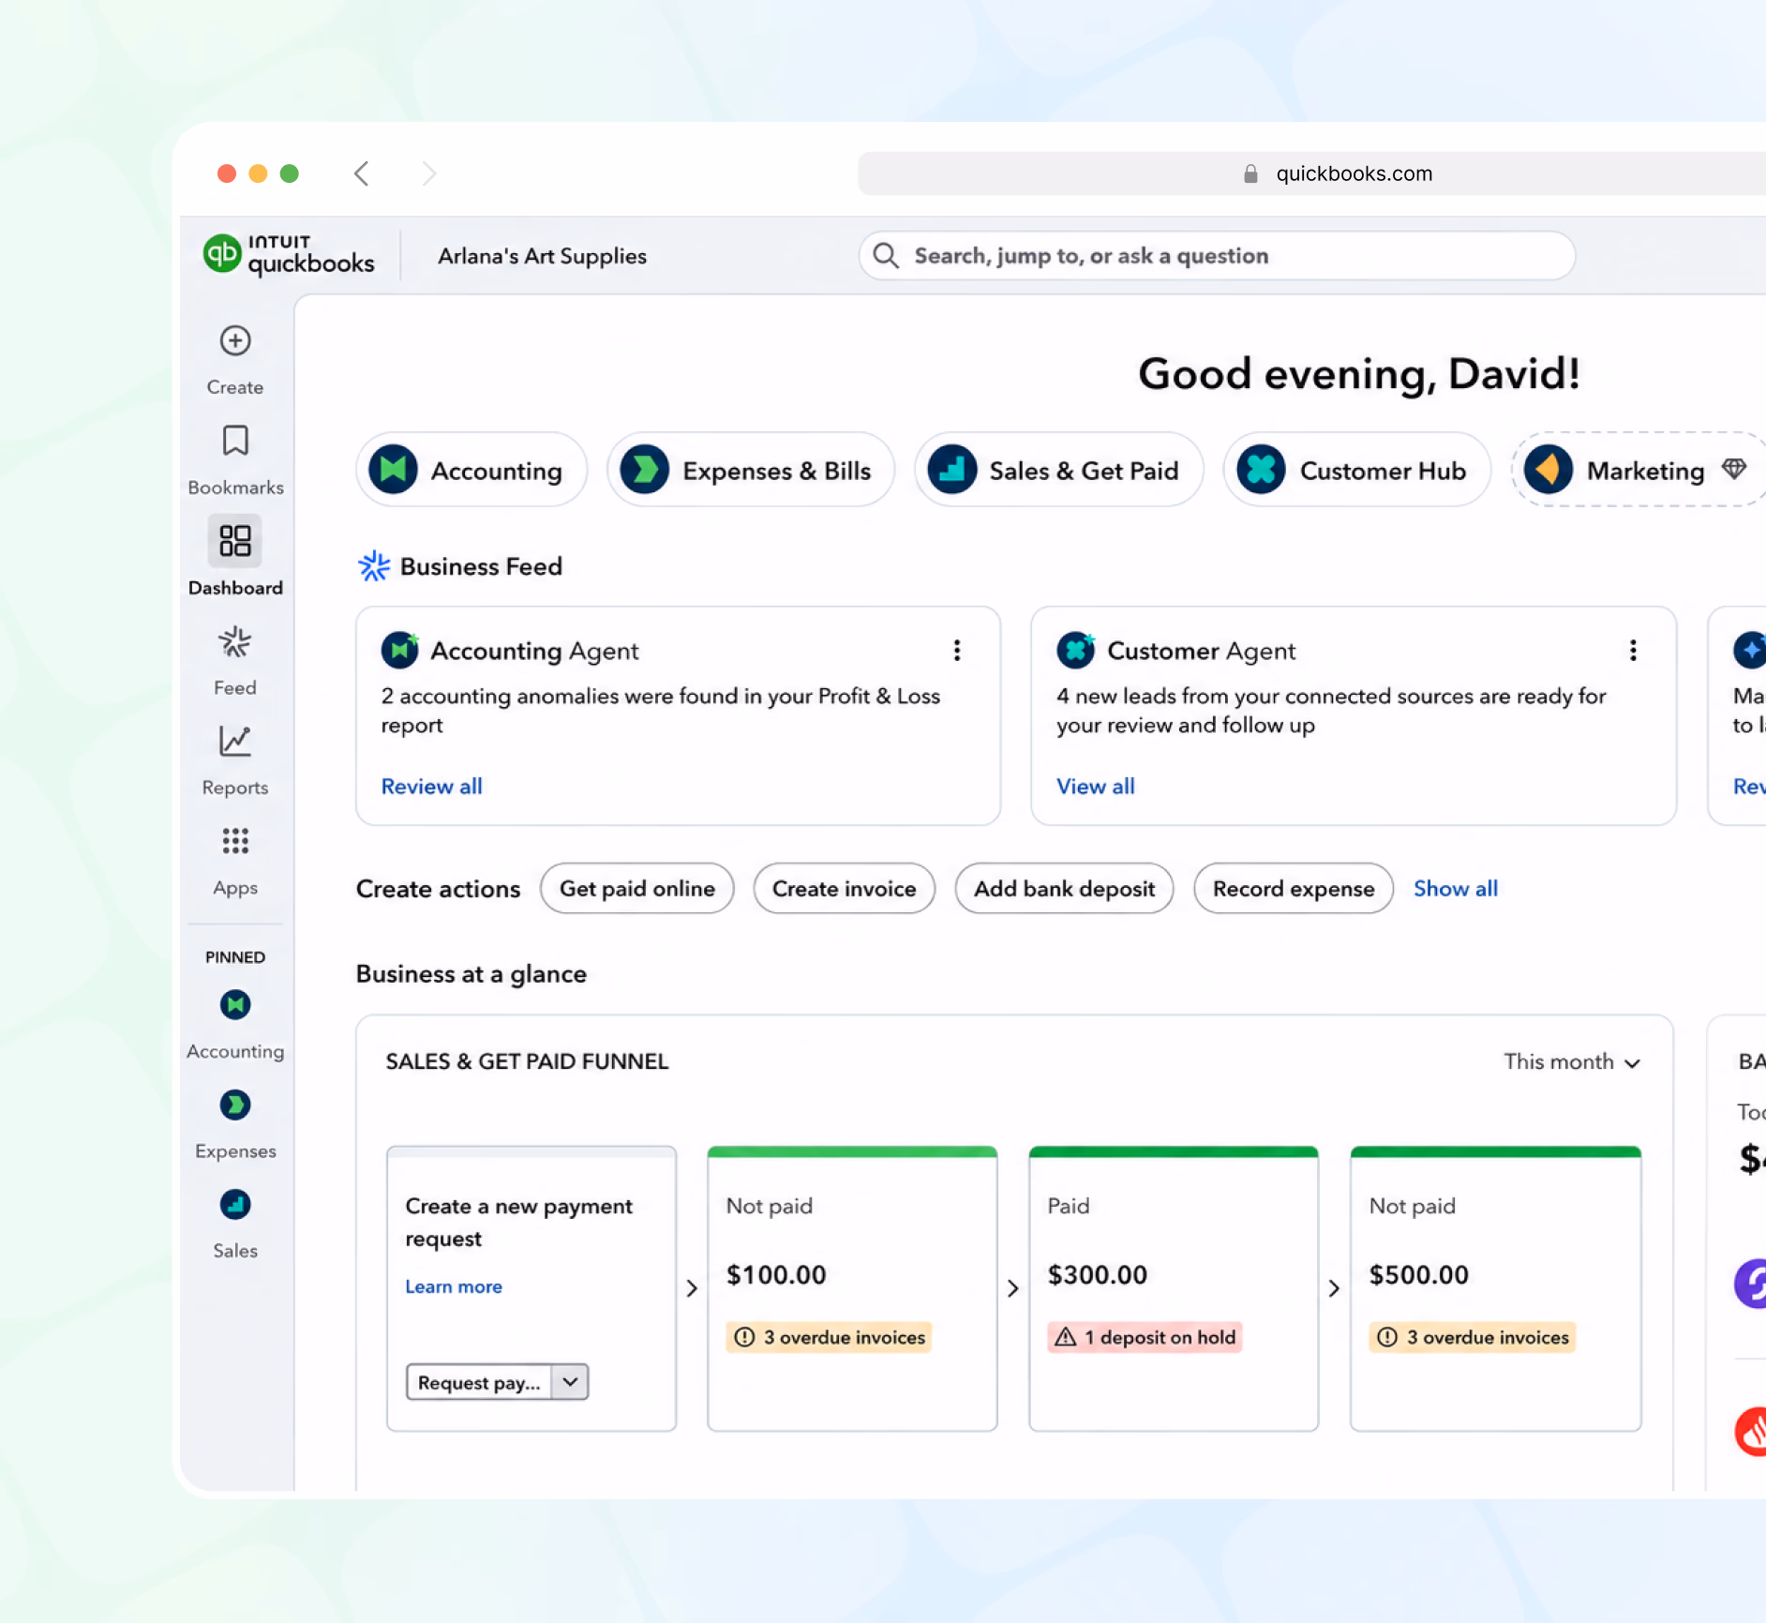Click Review all on Accounting Agent card

click(x=432, y=787)
